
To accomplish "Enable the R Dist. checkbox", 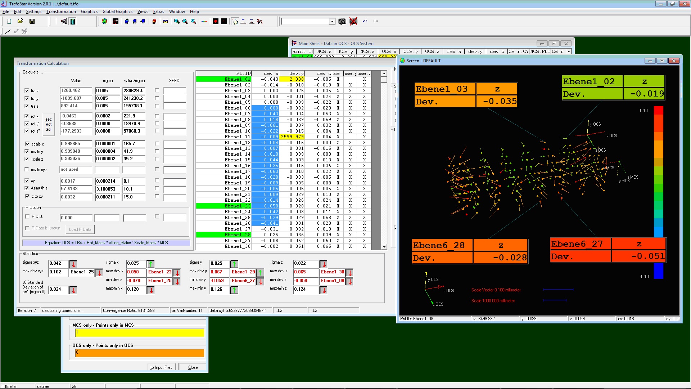I will (27, 216).
